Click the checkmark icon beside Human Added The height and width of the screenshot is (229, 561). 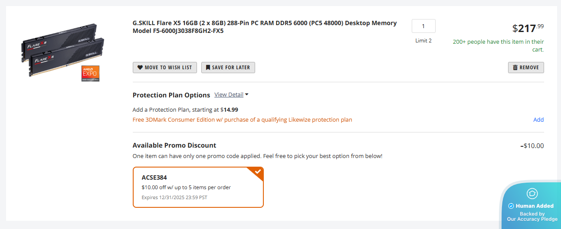pos(511,206)
